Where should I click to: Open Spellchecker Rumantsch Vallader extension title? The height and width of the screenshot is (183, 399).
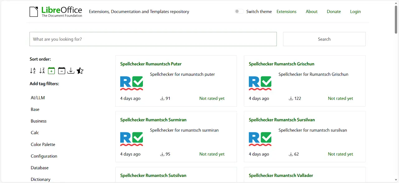point(281,176)
